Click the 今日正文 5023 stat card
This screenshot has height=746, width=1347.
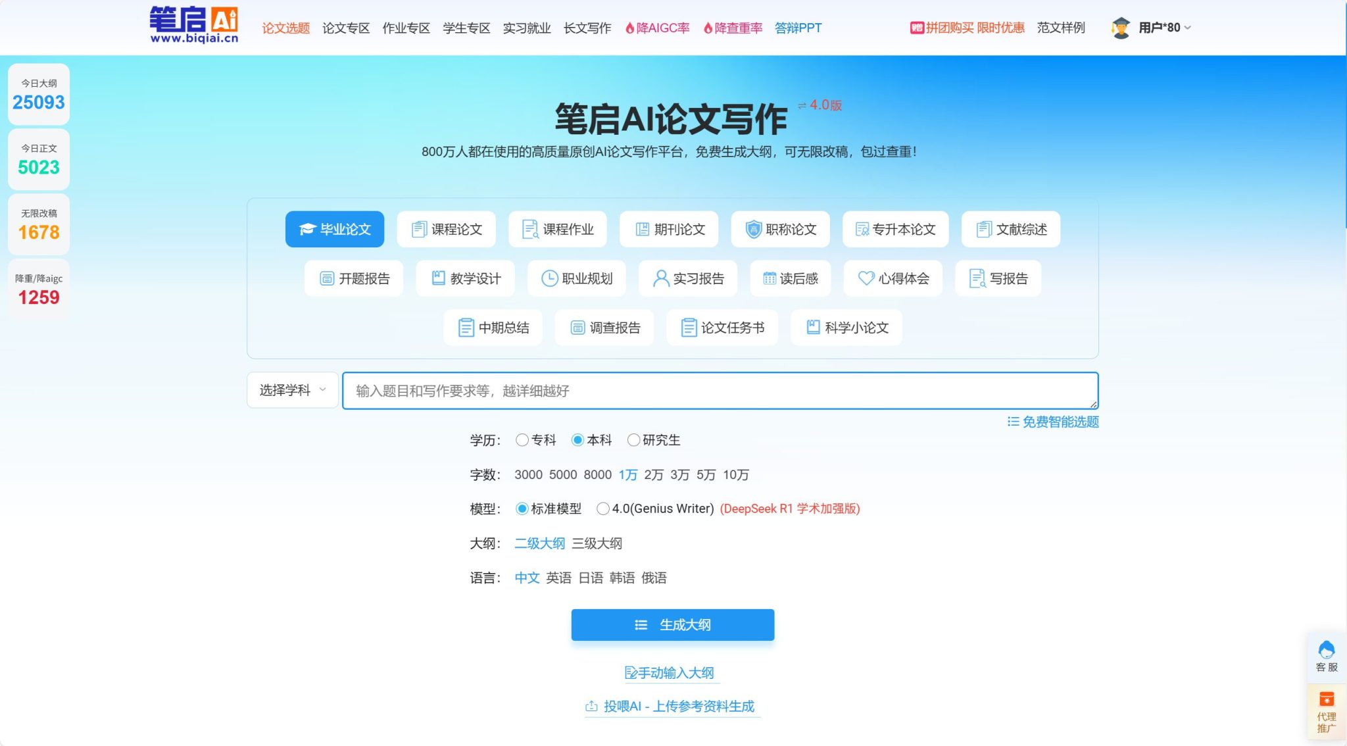pyautogui.click(x=39, y=159)
